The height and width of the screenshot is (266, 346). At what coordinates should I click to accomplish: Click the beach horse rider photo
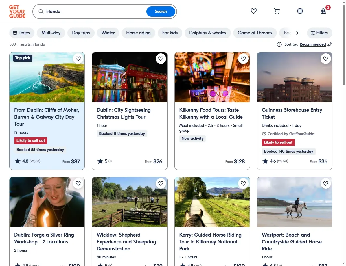tap(295, 202)
